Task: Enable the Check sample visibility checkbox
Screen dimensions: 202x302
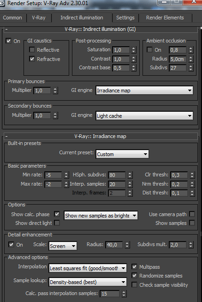Action: coord(134,284)
